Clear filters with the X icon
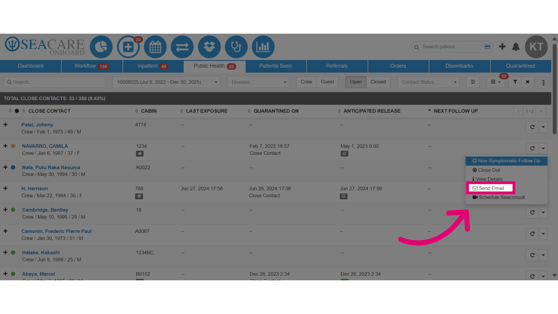The height and width of the screenshot is (314, 558). click(527, 82)
